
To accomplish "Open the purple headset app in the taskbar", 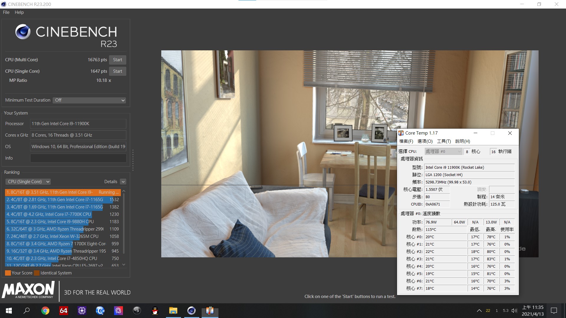I will coord(119,311).
